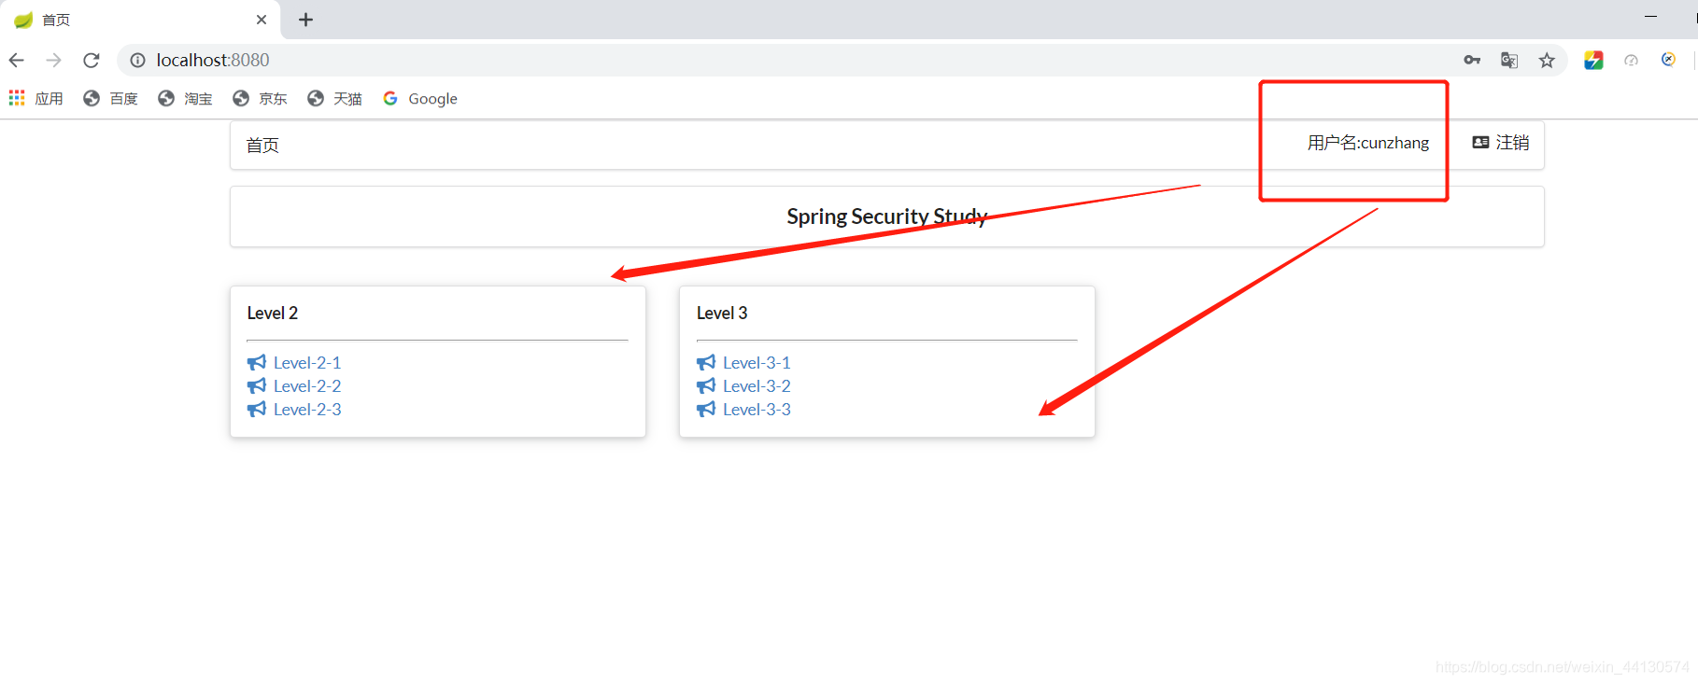This screenshot has width=1698, height=684.
Task: Open the Level-3-3 link
Action: [x=757, y=409]
